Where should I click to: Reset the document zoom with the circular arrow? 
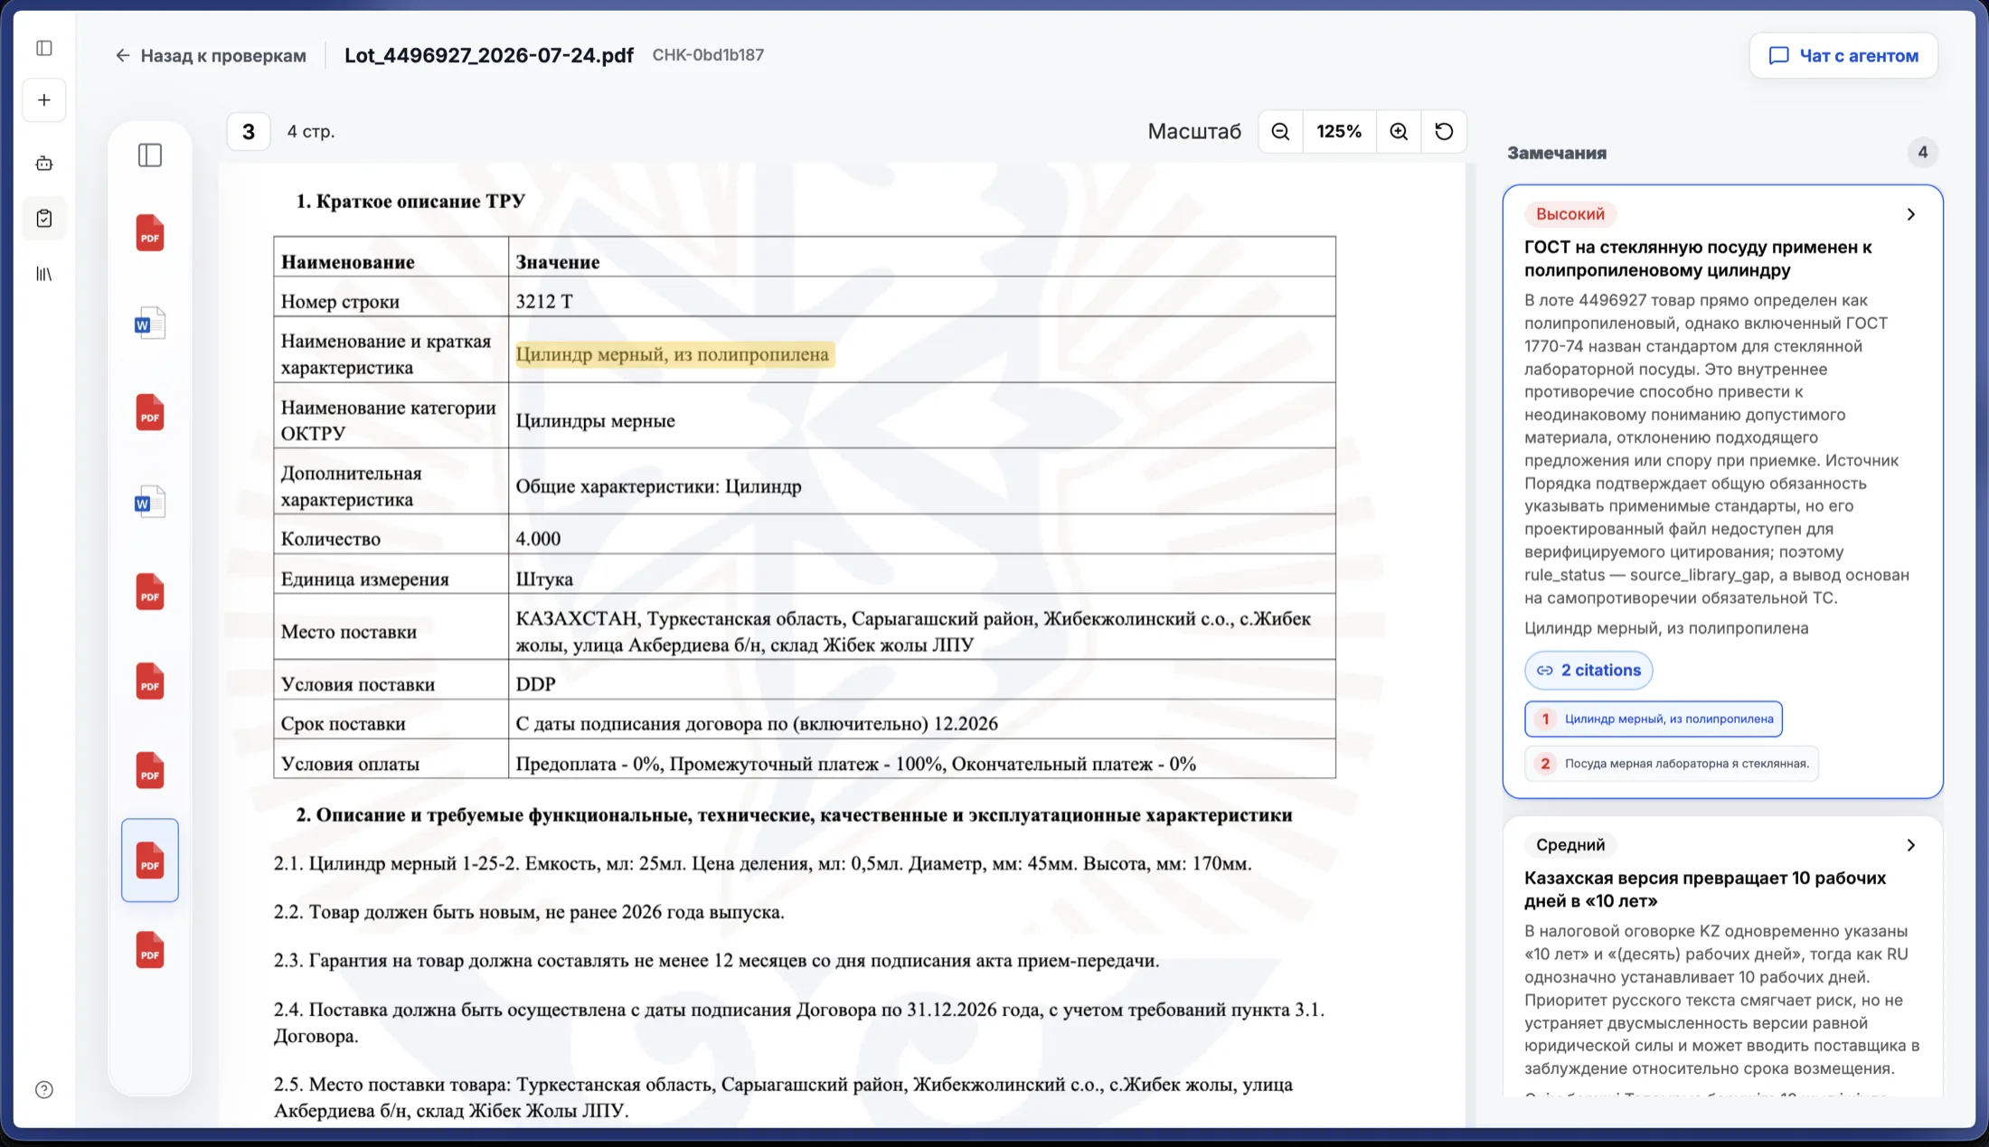point(1444,132)
